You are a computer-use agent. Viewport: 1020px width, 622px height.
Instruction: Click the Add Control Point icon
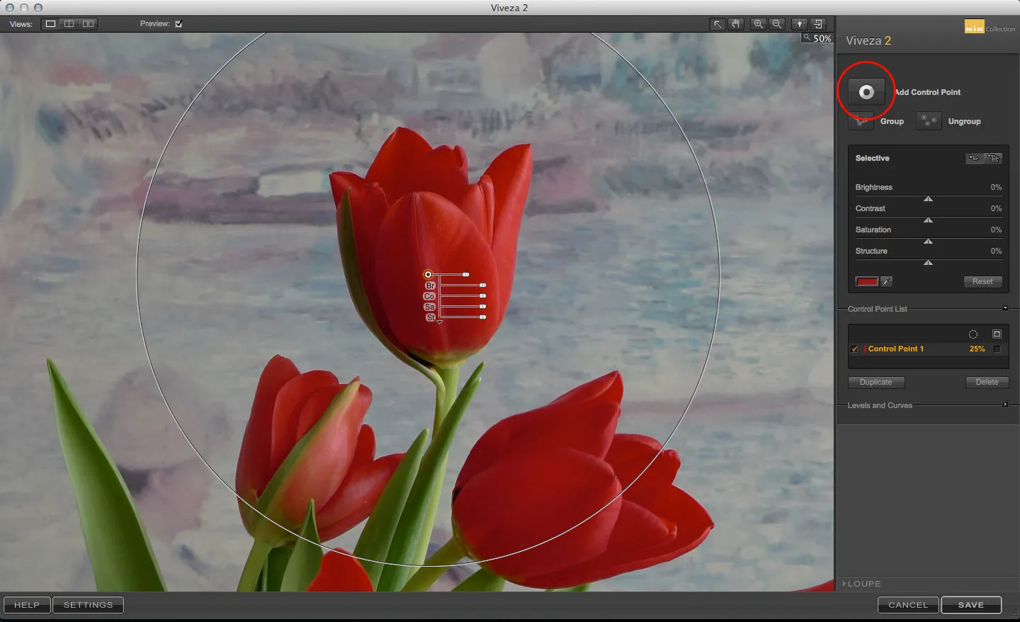click(x=866, y=91)
